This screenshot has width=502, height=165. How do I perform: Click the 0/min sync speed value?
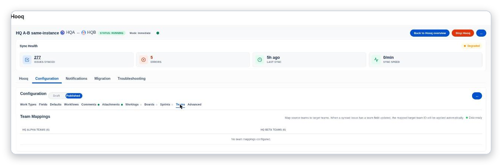pos(389,58)
